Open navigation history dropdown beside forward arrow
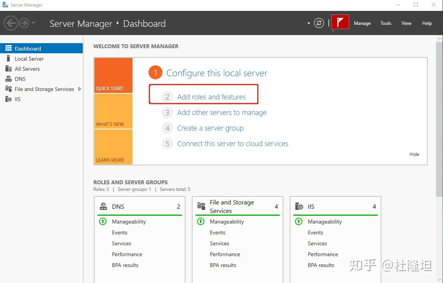This screenshot has width=443, height=283. tap(33, 23)
